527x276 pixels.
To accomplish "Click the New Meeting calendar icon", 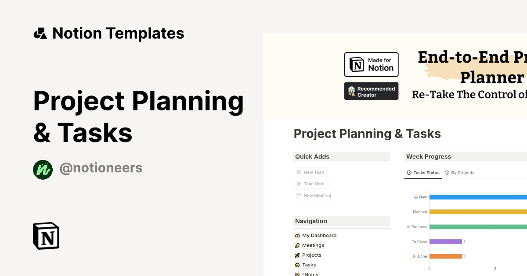I will (299, 195).
